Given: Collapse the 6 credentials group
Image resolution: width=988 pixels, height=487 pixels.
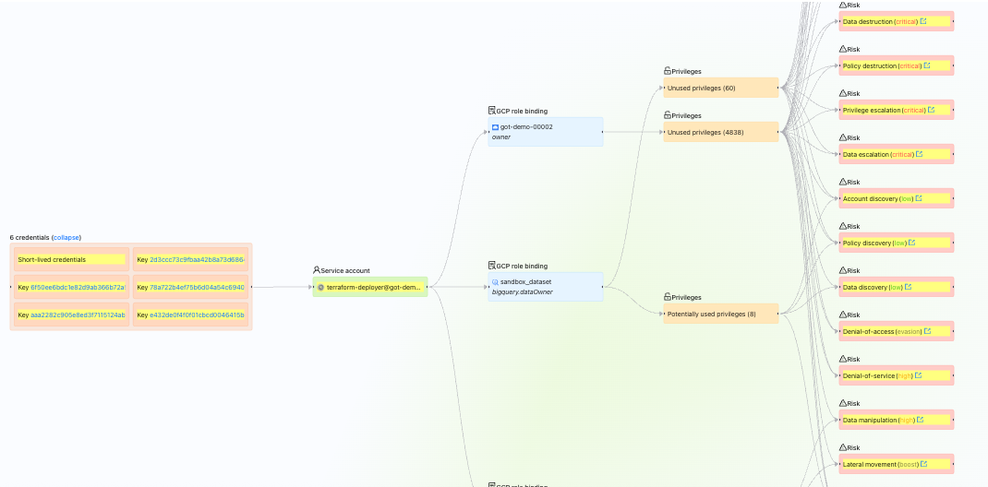Looking at the screenshot, I should (66, 237).
